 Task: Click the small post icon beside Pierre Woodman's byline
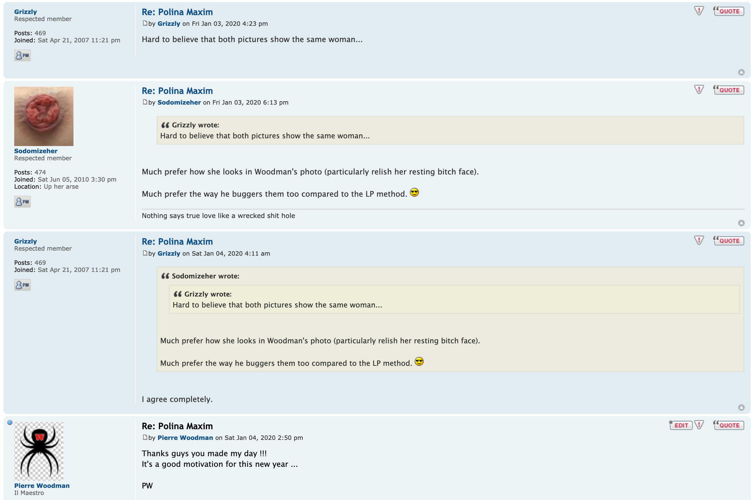click(x=145, y=437)
